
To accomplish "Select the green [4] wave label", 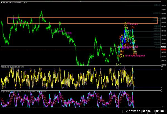I will 119,64.
